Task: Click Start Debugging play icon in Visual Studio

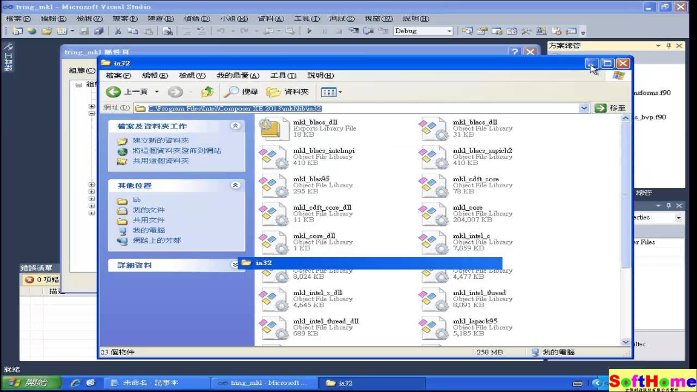Action: [309, 31]
